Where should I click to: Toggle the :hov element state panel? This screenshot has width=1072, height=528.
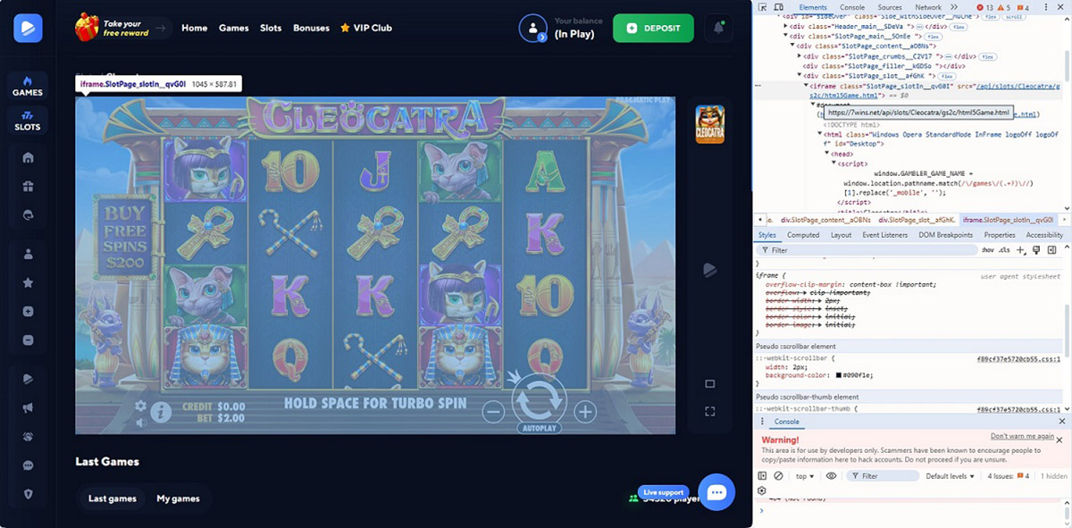click(x=987, y=250)
